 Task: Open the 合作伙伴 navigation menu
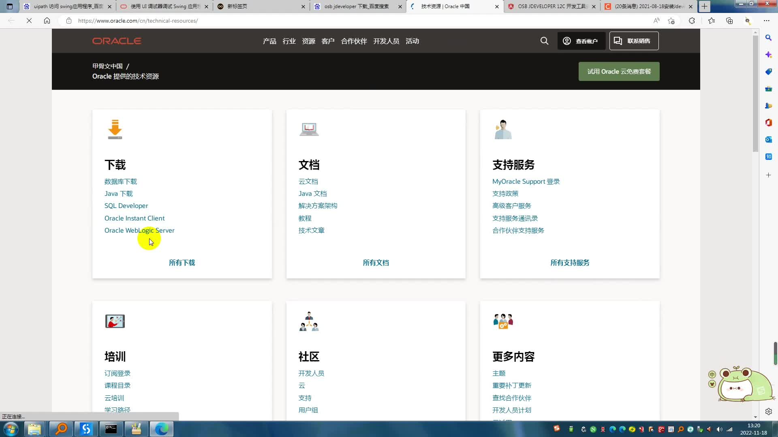click(x=354, y=41)
